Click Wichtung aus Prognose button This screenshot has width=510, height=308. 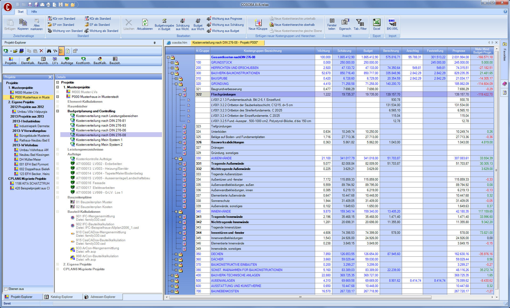(x=225, y=18)
